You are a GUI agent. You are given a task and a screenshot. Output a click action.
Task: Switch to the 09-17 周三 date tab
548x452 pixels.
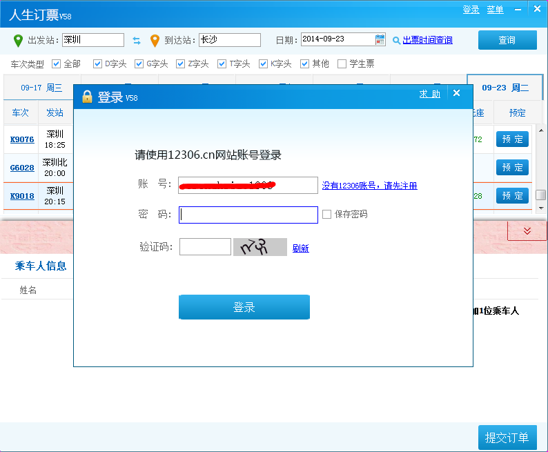(41, 88)
